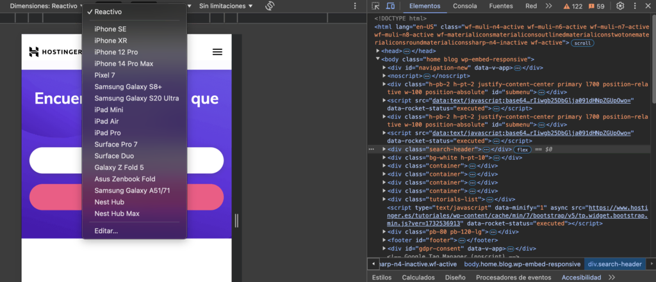656x282 pixels.
Task: Click the body.home.blog breadcrumb item
Action: click(x=522, y=264)
